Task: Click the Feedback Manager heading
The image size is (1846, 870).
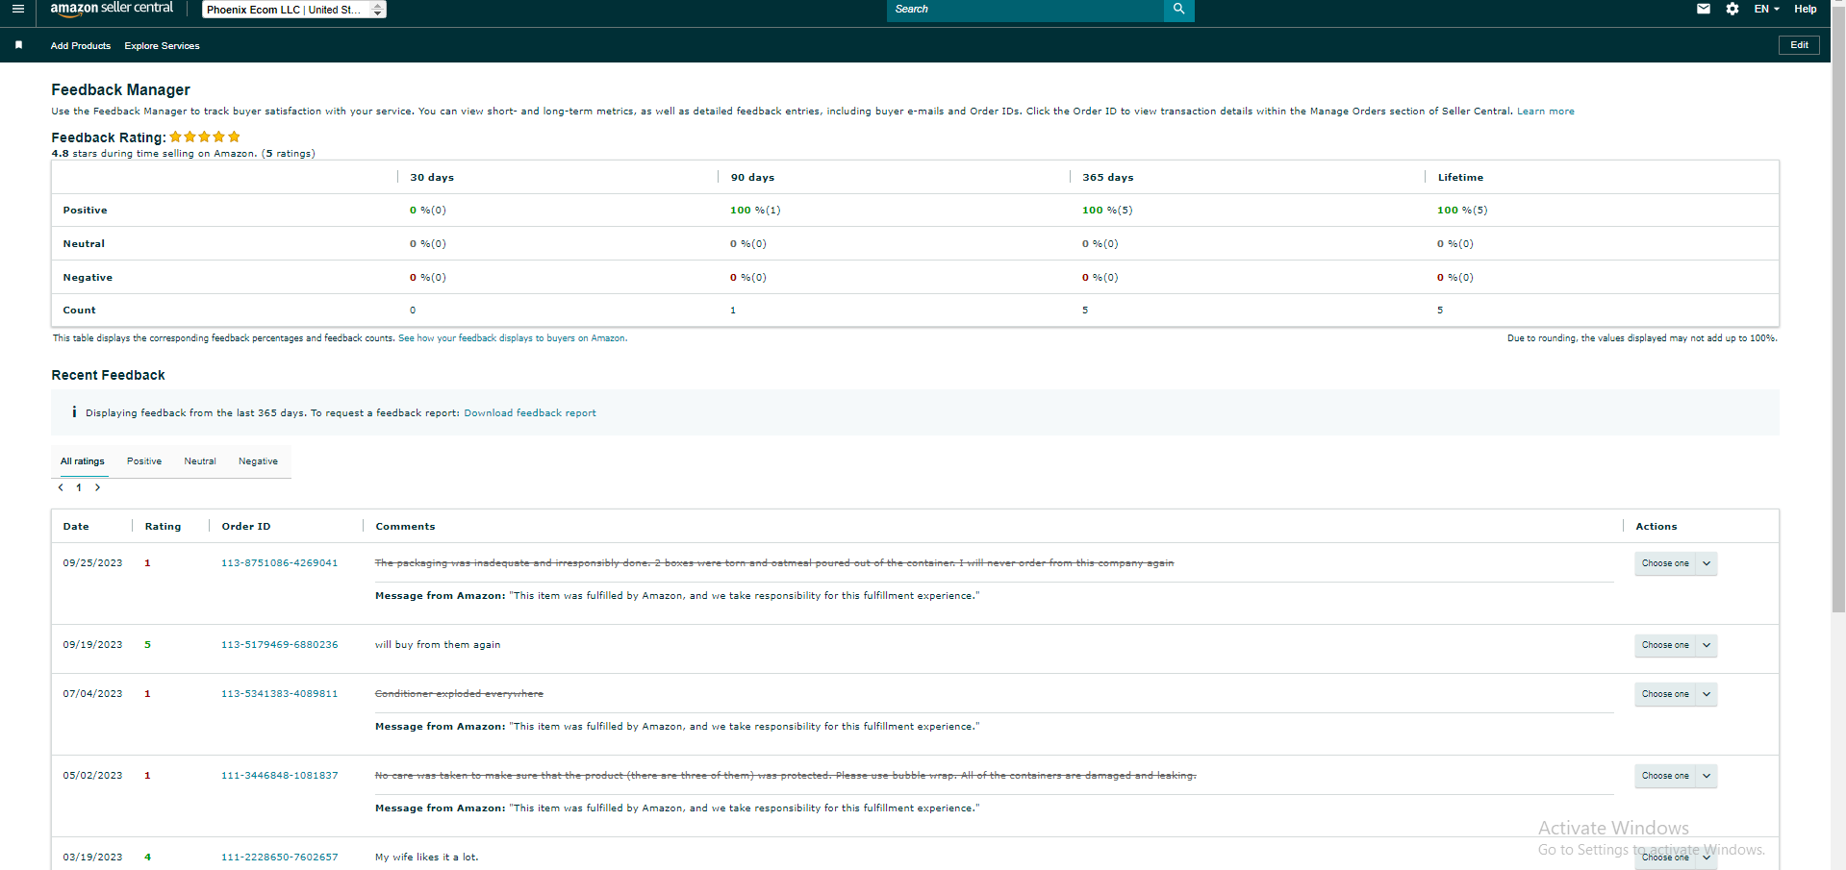Action: [120, 89]
